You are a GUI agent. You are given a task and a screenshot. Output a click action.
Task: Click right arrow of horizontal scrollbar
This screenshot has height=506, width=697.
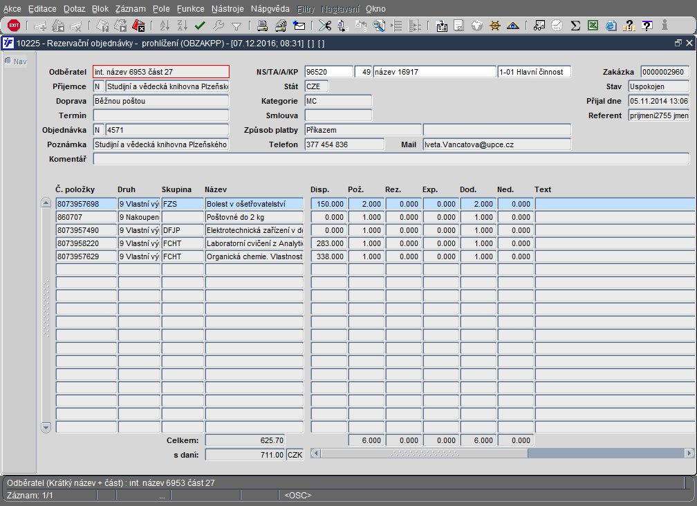(x=689, y=453)
